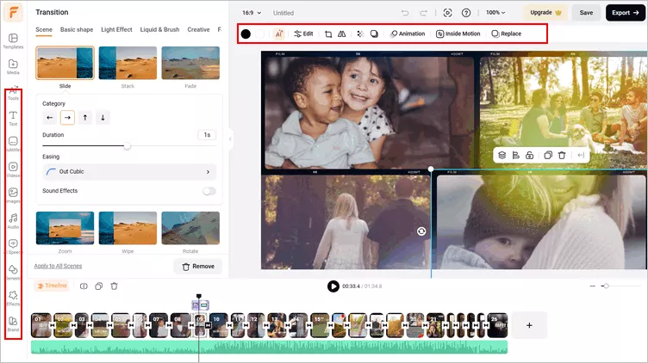Open the Effects sidebar panel
Viewport: 648px width, 363px height.
click(x=13, y=298)
